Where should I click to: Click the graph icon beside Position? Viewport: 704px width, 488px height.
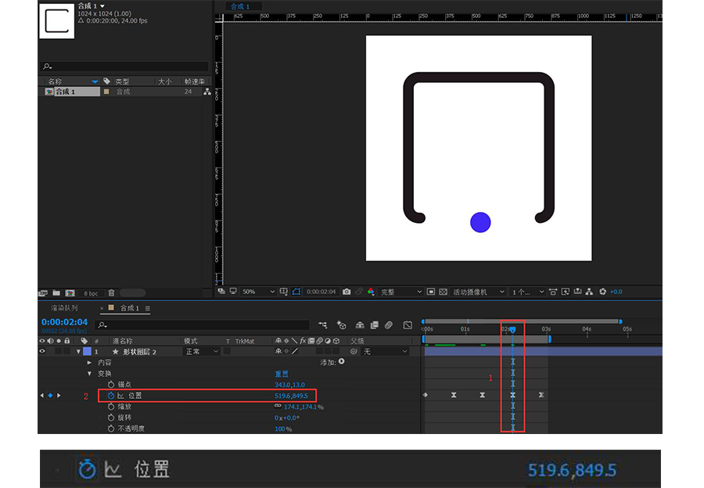(120, 396)
